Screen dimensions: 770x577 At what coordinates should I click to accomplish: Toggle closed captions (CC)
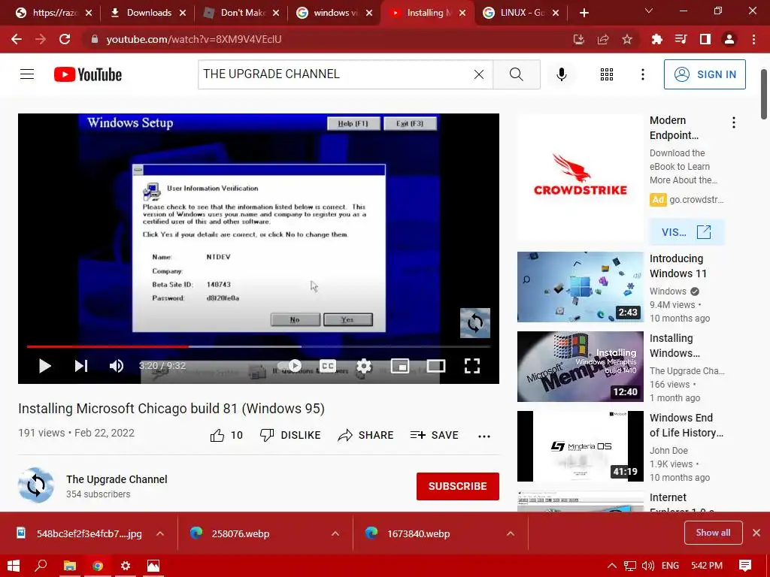coord(328,366)
